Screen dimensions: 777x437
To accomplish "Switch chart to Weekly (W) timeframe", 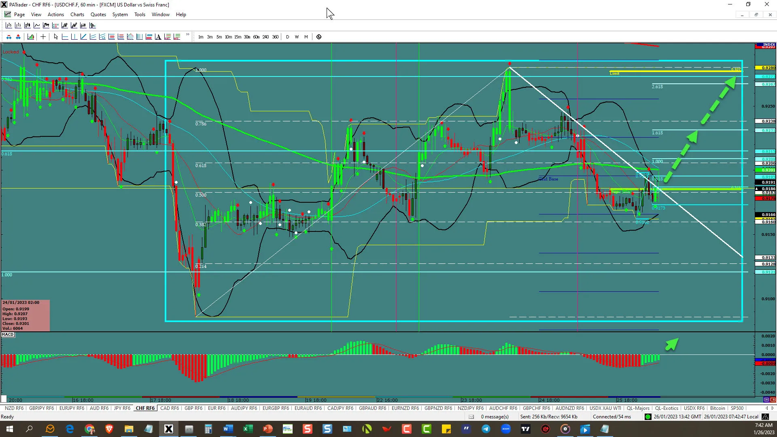I will [x=297, y=37].
